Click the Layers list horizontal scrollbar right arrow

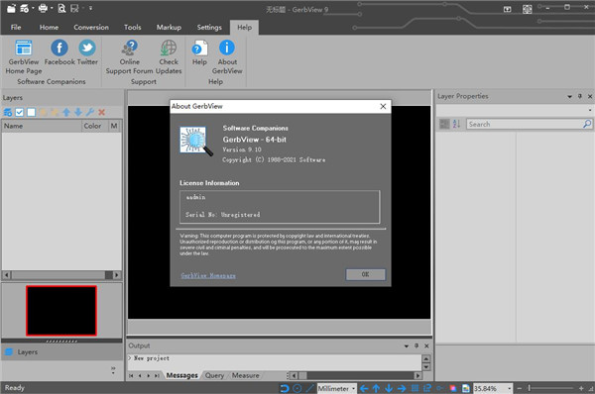pyautogui.click(x=117, y=275)
